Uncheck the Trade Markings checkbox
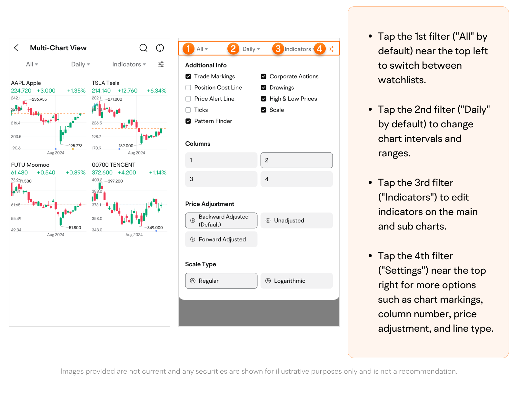This screenshot has width=518, height=402. click(188, 76)
